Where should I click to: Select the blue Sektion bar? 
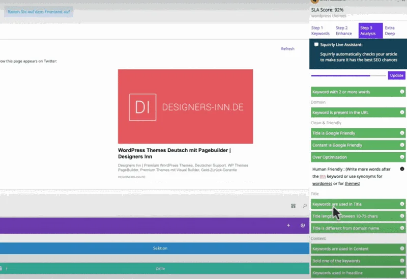(155, 248)
